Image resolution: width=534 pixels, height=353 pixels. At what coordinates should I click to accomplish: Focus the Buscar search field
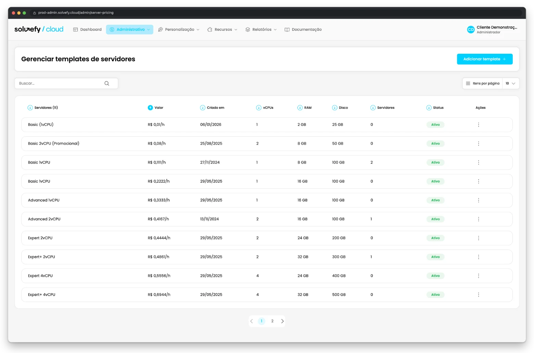66,83
